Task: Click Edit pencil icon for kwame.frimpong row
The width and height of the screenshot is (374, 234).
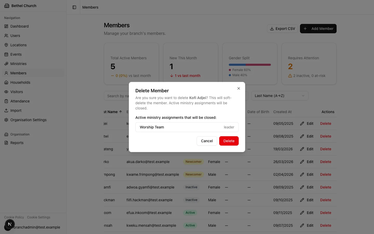Action: tap(302, 174)
